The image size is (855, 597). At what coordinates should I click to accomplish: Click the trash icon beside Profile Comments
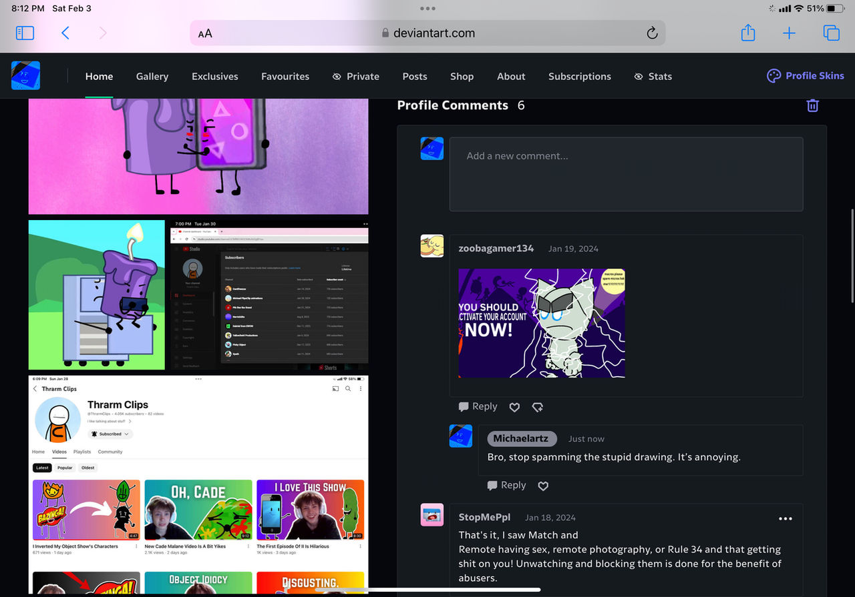point(813,105)
